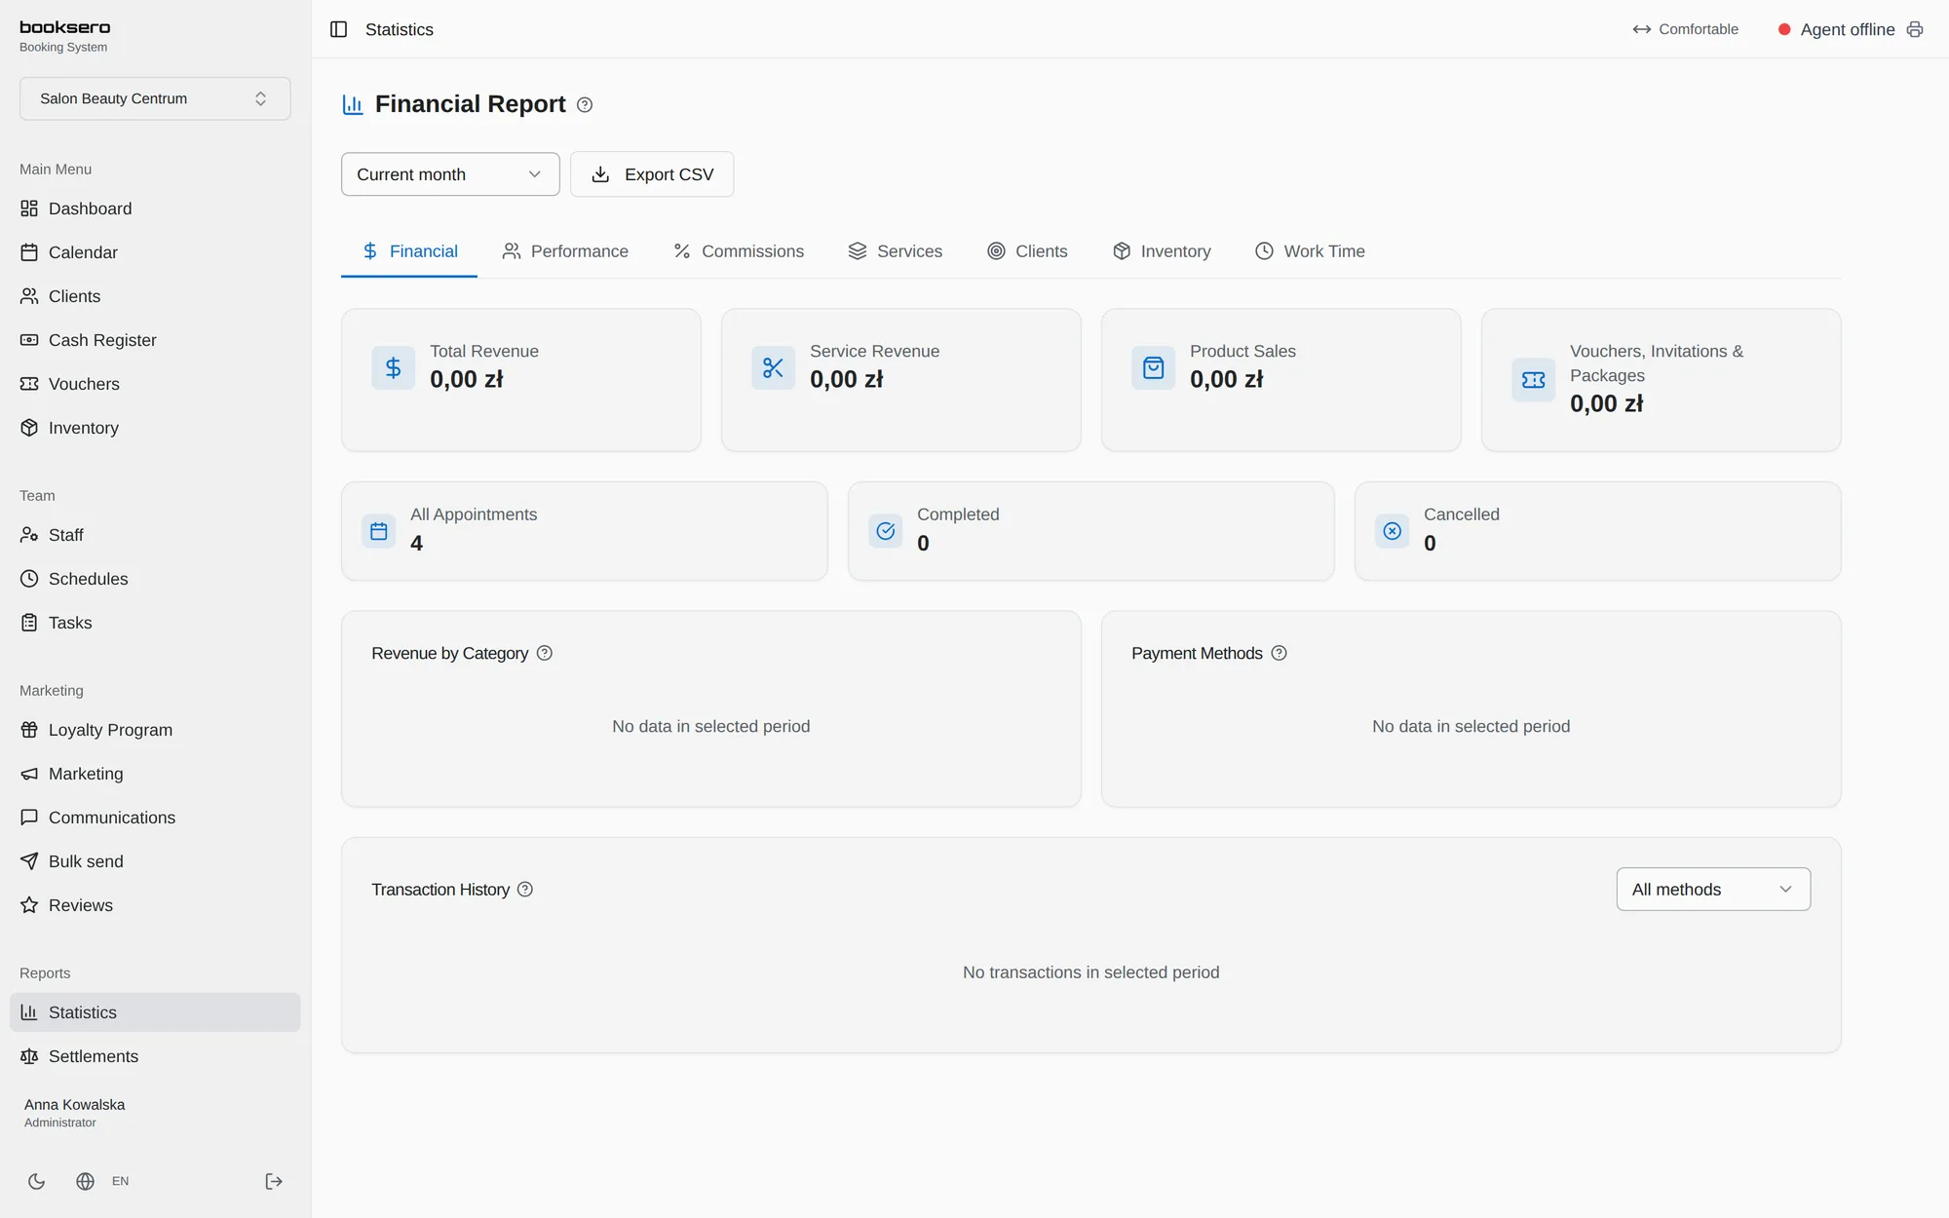Click the language globe icon
Image resolution: width=1949 pixels, height=1218 pixels.
pos(86,1181)
